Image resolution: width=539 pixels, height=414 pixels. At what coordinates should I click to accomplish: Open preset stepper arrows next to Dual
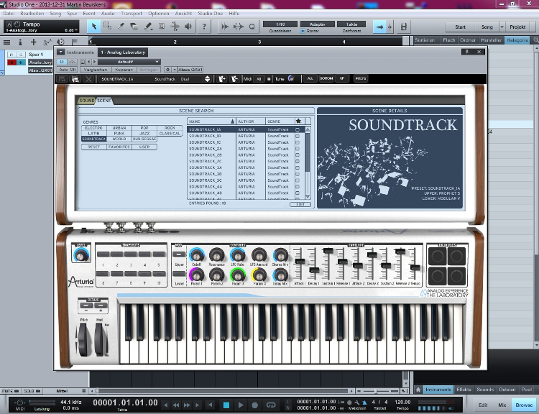point(207,79)
